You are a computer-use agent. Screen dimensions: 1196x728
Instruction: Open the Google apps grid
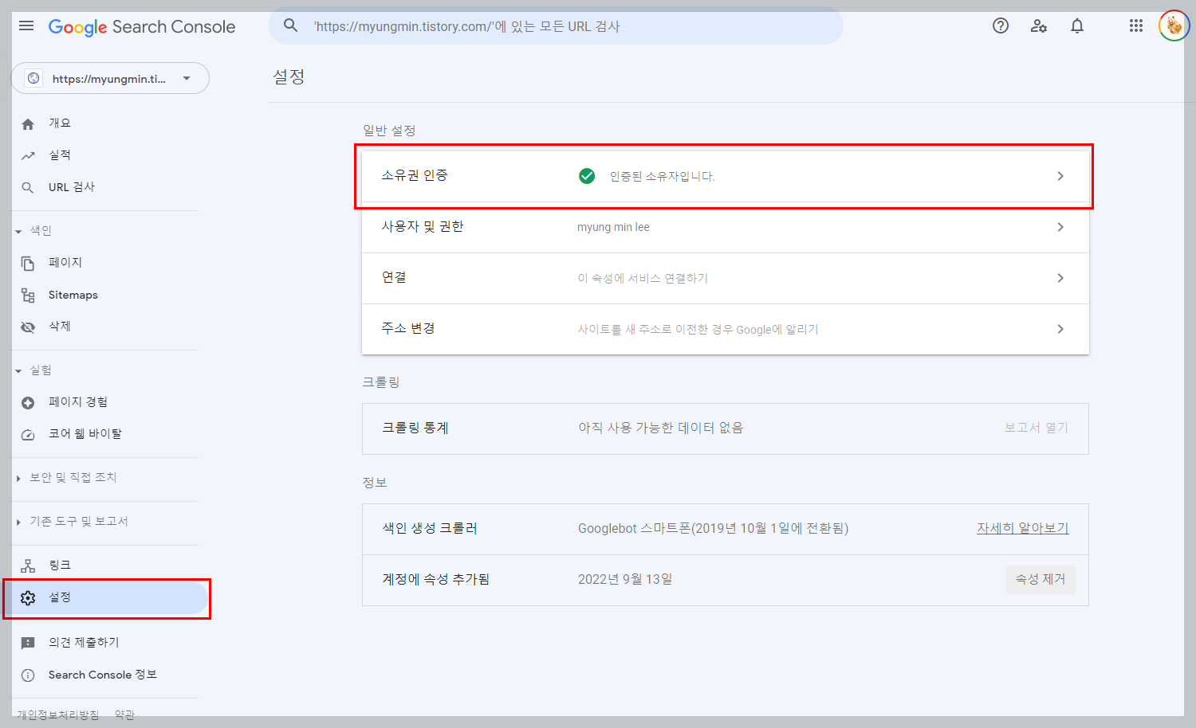click(1136, 25)
